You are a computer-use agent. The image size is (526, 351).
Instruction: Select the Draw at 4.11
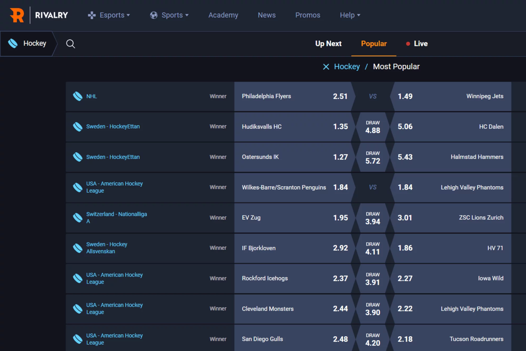click(373, 248)
